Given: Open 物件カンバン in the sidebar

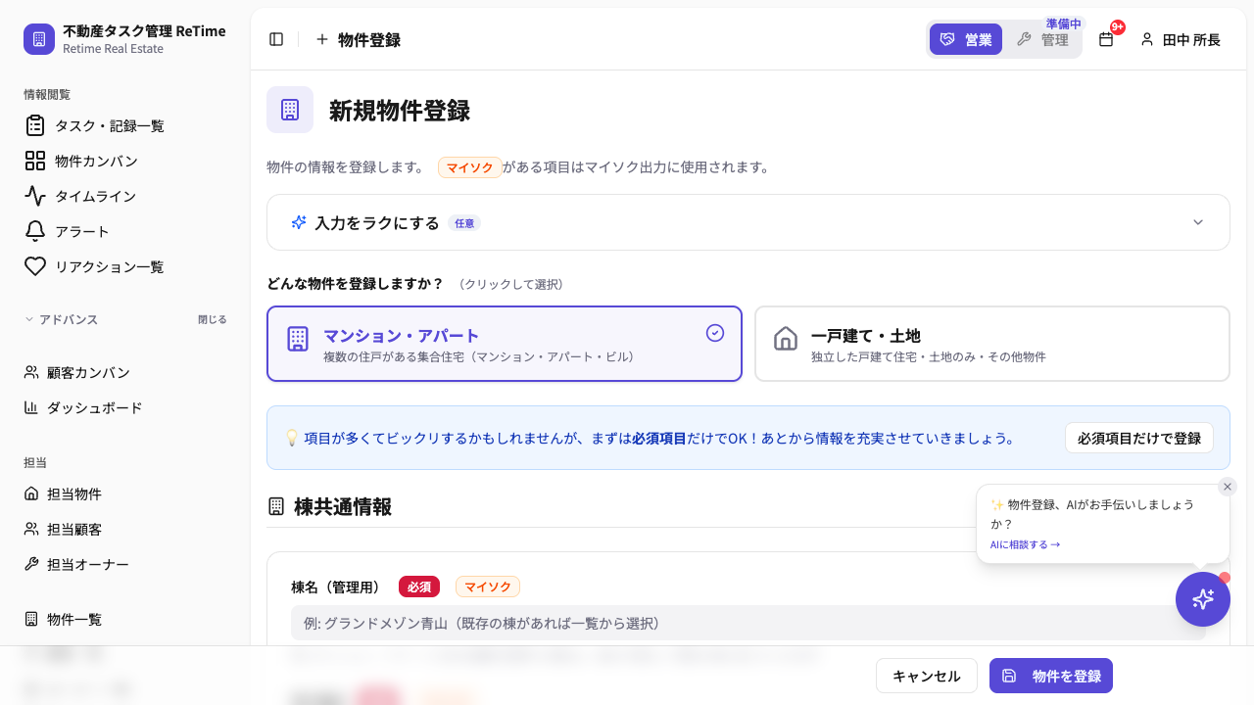Looking at the screenshot, I should point(125,161).
